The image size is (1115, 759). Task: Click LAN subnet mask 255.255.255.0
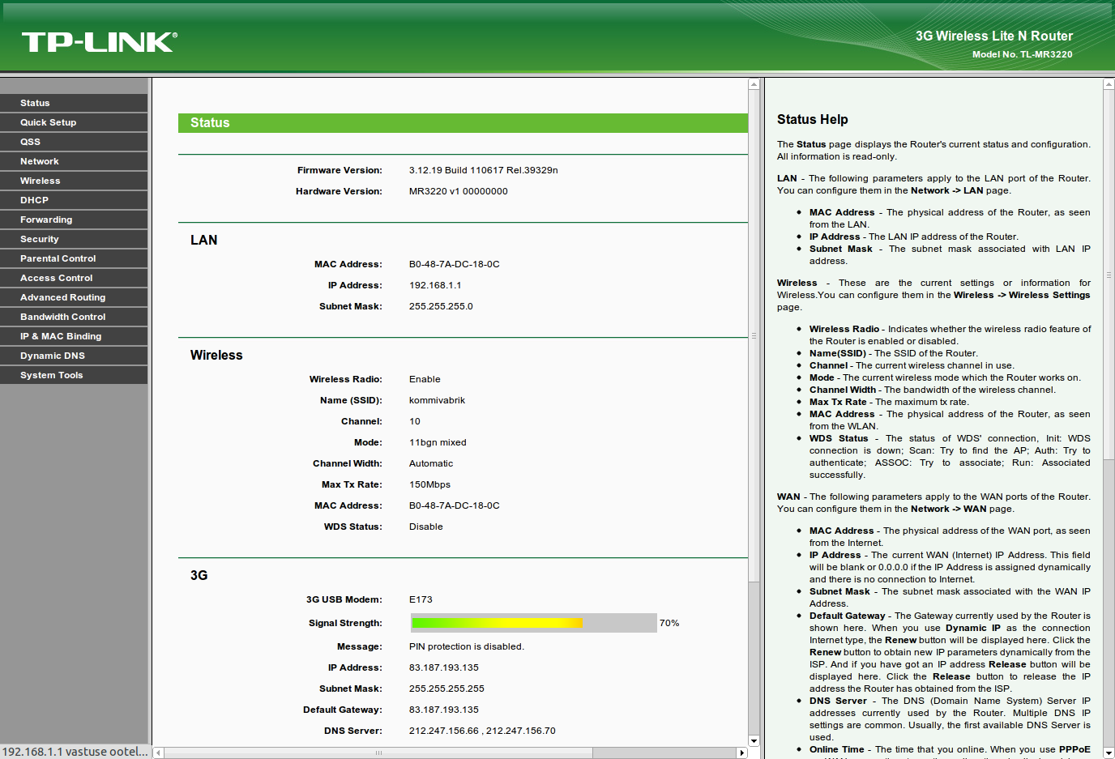[x=441, y=306]
